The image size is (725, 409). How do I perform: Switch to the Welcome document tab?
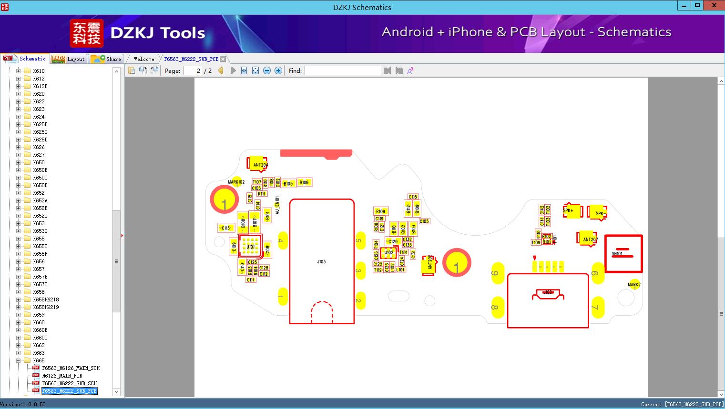tap(144, 59)
